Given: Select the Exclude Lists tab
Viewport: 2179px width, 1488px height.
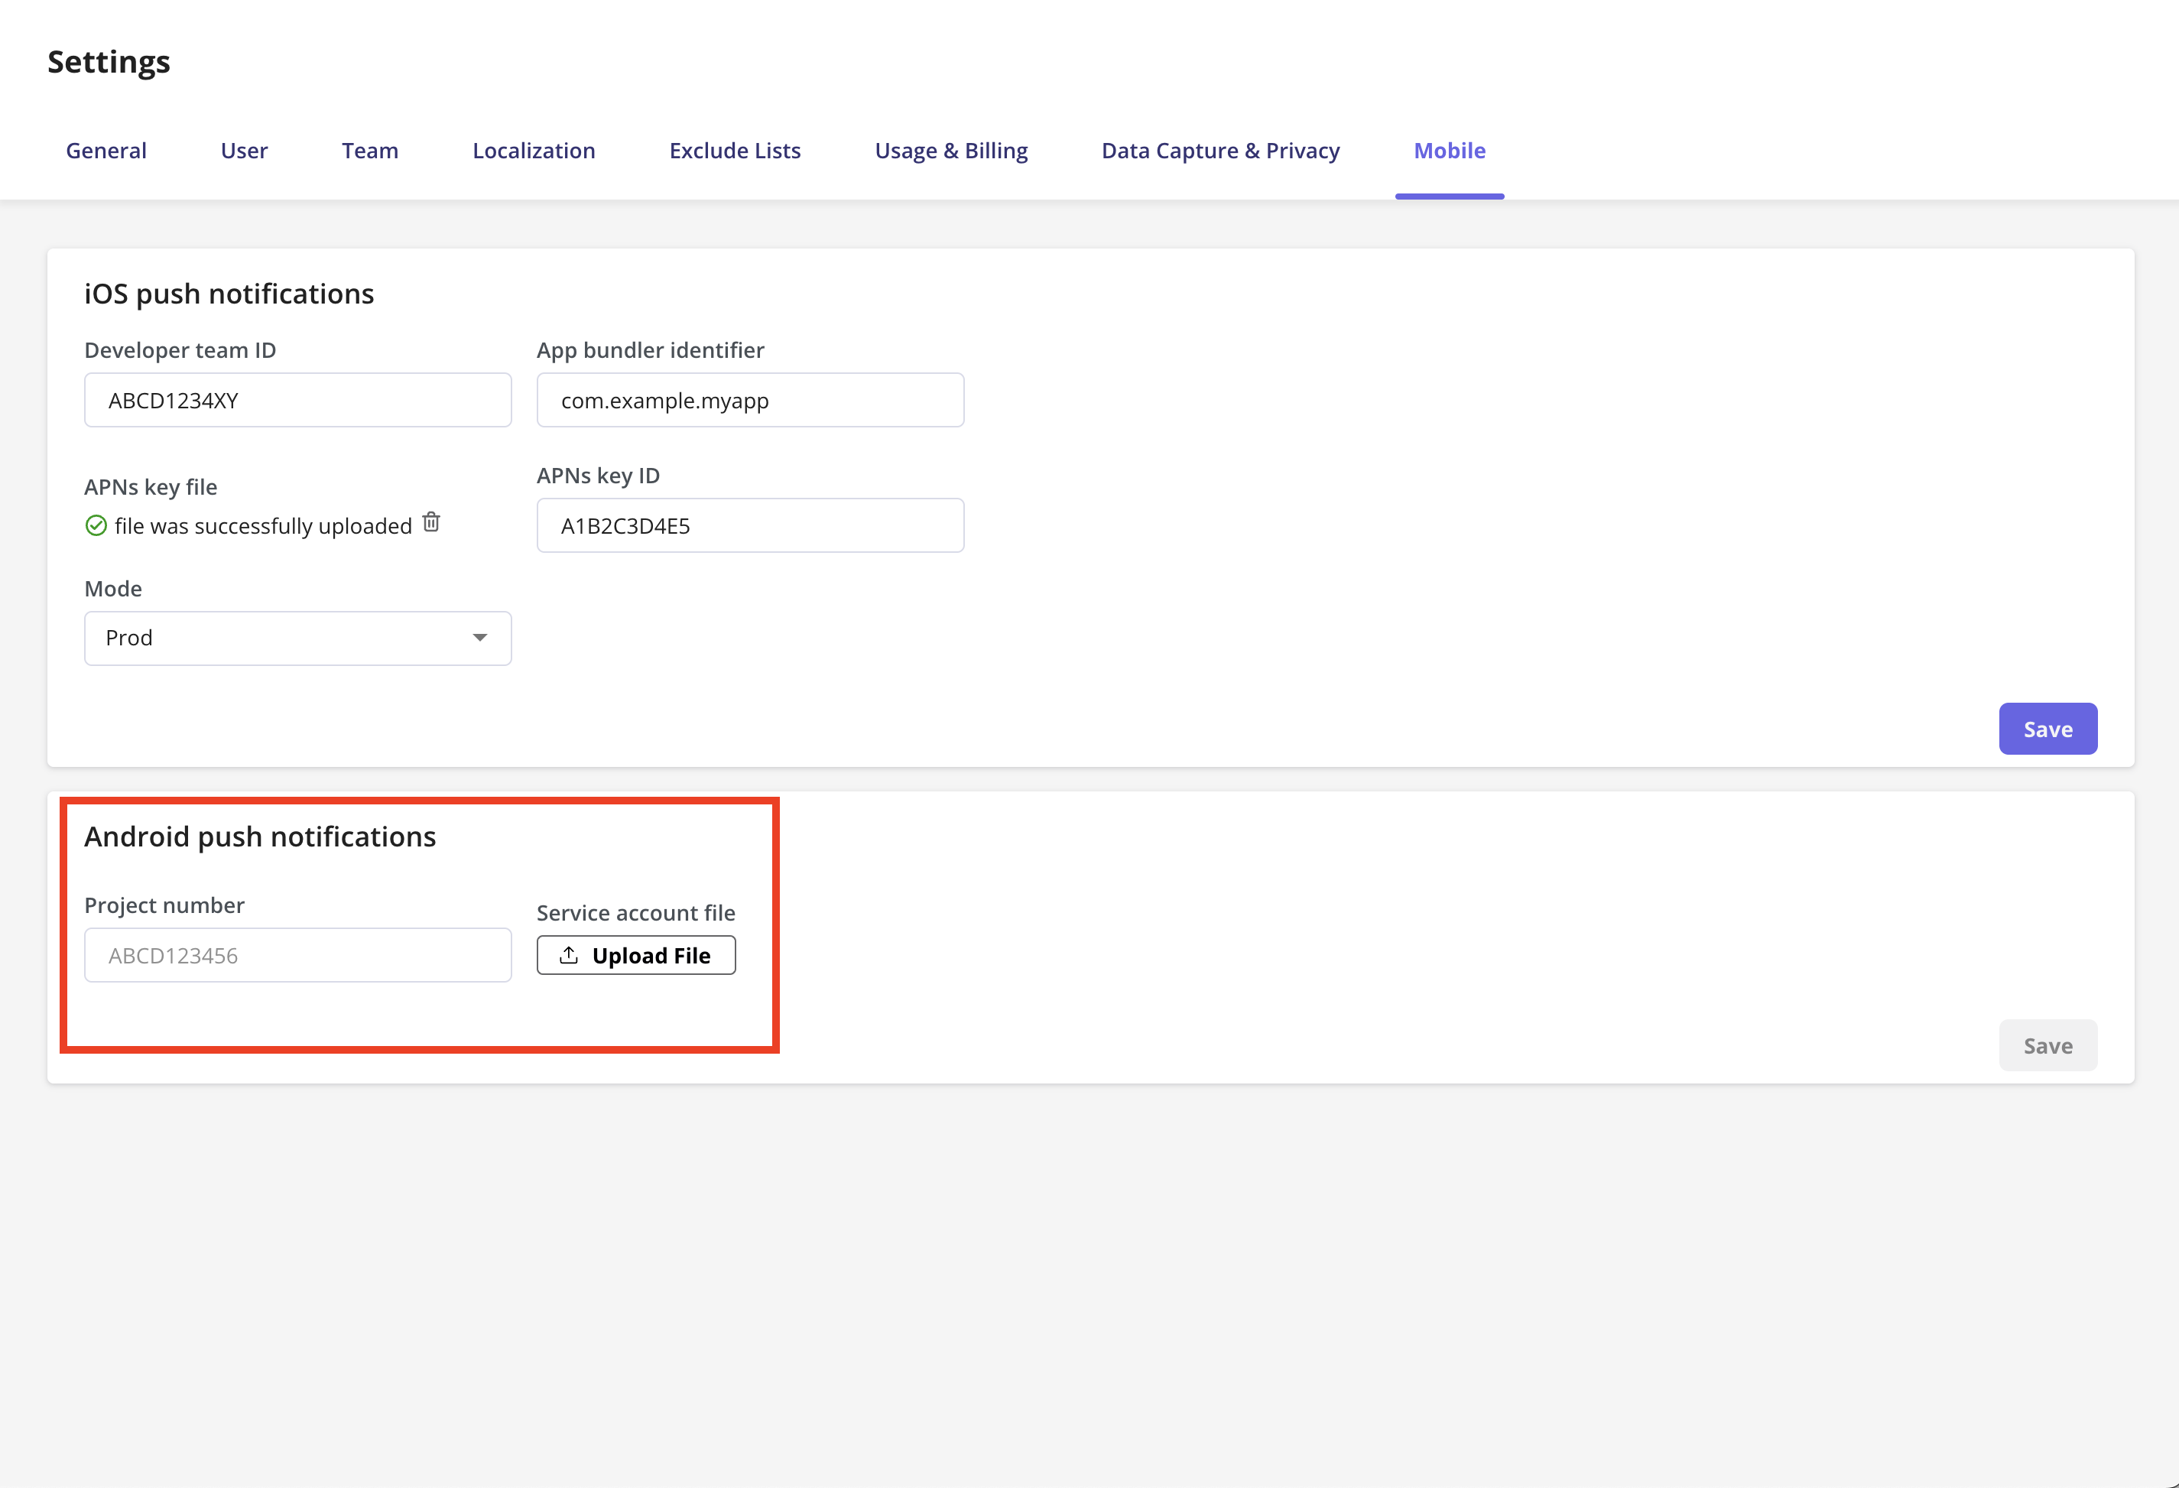Looking at the screenshot, I should (x=734, y=150).
